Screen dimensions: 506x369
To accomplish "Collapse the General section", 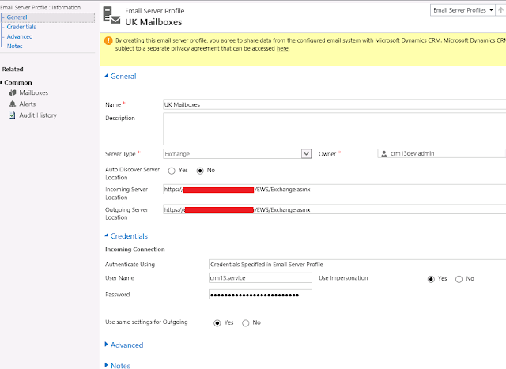I will tap(107, 76).
